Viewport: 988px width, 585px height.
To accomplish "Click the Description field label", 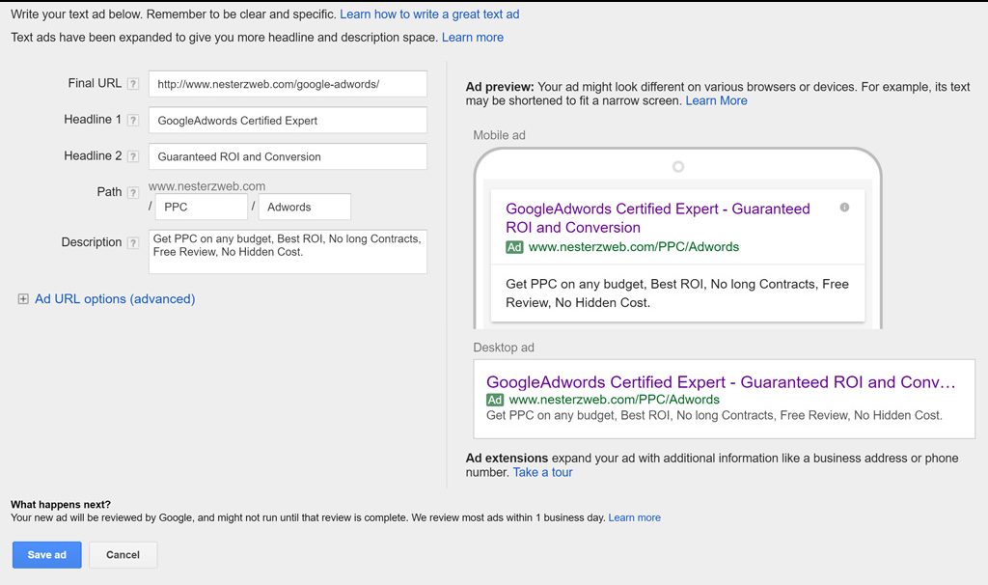I will tap(92, 242).
